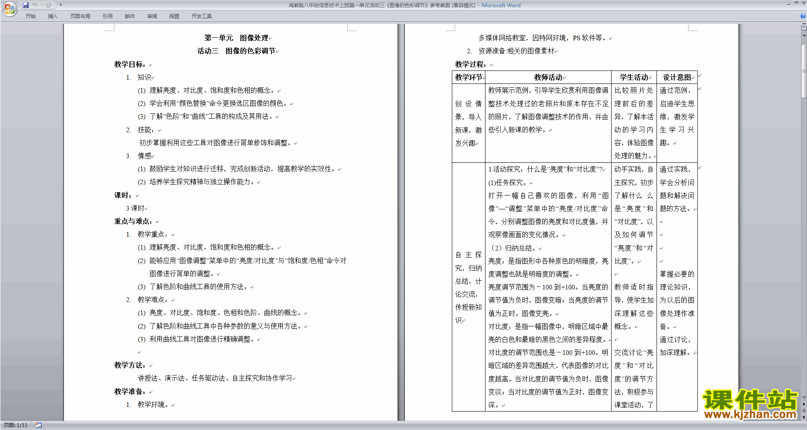Open the 邮件 ribbon tab
The height and width of the screenshot is (430, 807).
pos(130,16)
